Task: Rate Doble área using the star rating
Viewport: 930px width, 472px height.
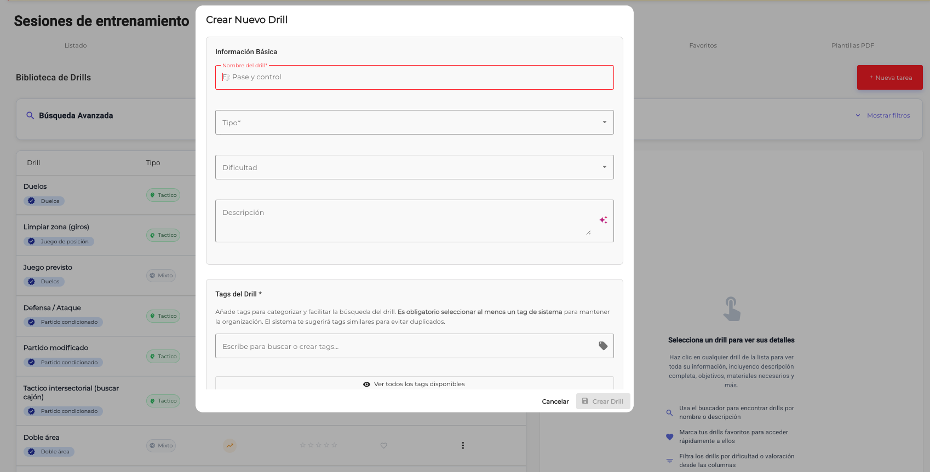Action: tap(318, 445)
